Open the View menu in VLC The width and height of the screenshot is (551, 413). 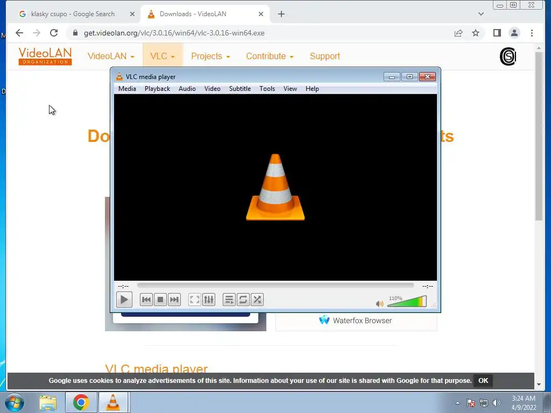pos(290,89)
